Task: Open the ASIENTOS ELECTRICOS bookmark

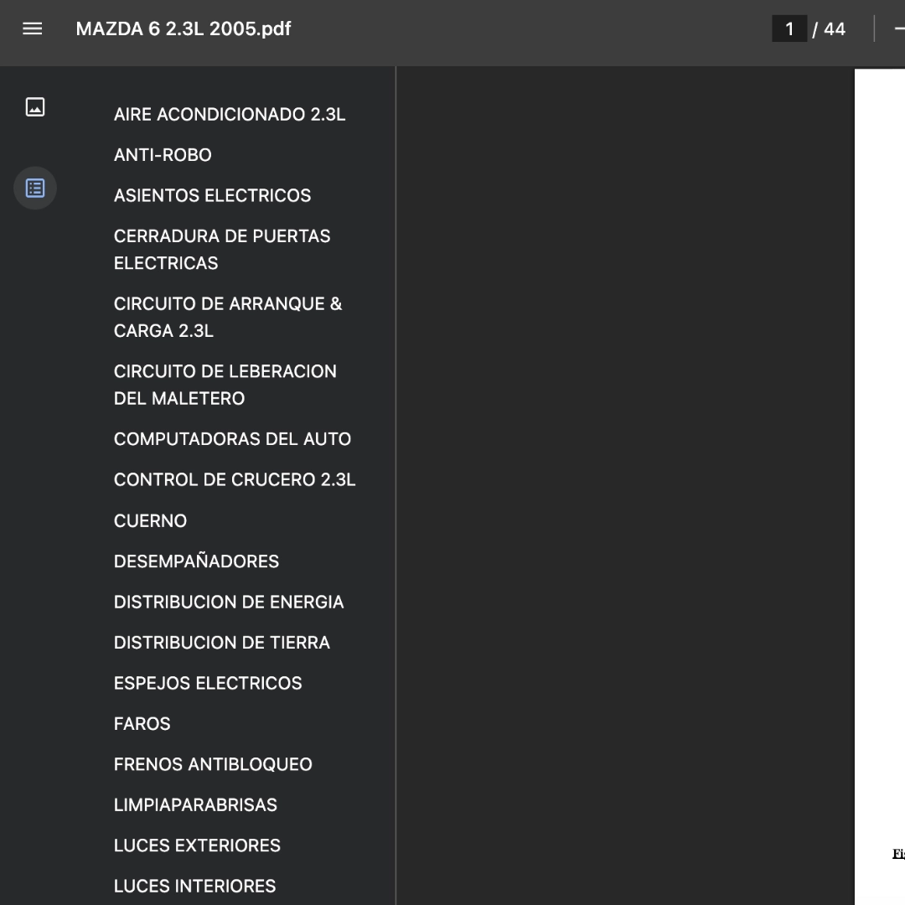Action: (x=212, y=195)
